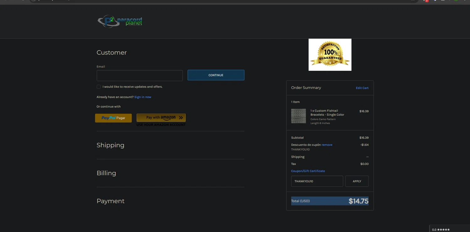Open the 100% Satisfaction Guaranteed badge

click(x=330, y=55)
